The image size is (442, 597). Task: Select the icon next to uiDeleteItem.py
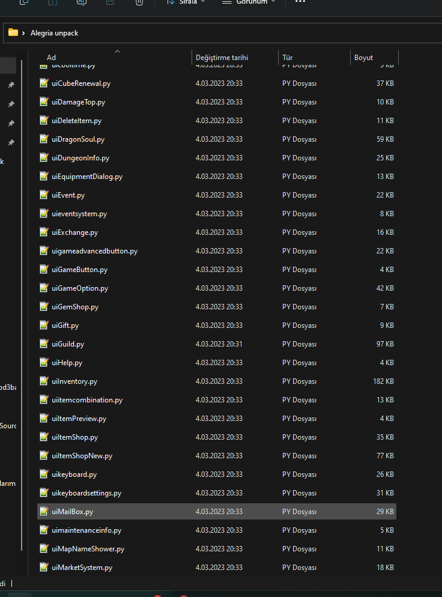[x=44, y=120]
